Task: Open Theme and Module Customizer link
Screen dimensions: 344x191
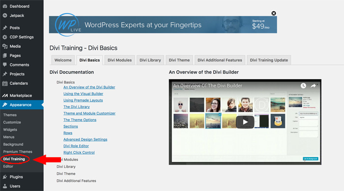Action: [x=89, y=113]
